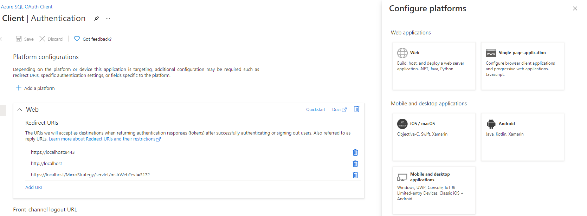Remove the http://localhost redirect URI
This screenshot has height=216, width=587.
click(x=355, y=164)
